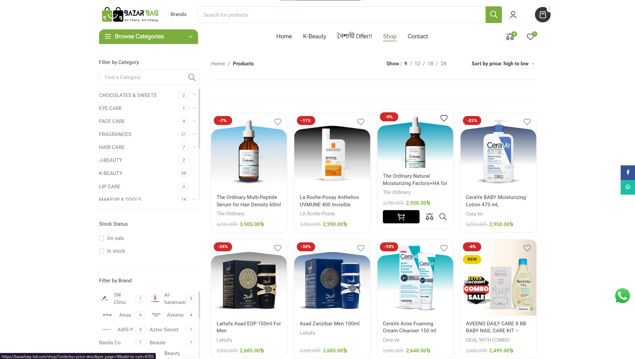Open the wishlist heart icon in header

pos(530,37)
